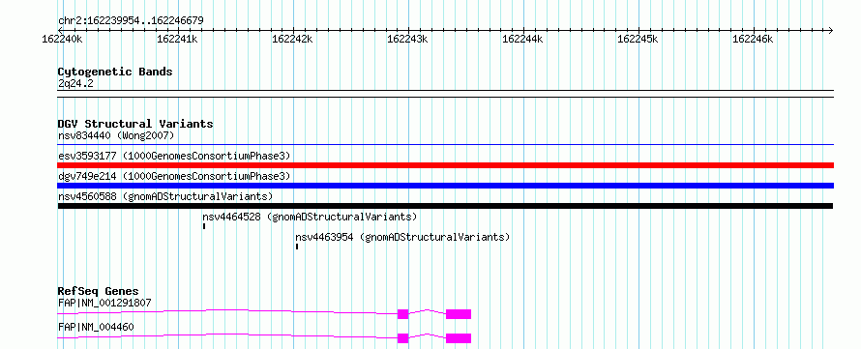The image size is (861, 349).
Task: Click the small exon of FAP|NM_004460
Action: coord(403,338)
